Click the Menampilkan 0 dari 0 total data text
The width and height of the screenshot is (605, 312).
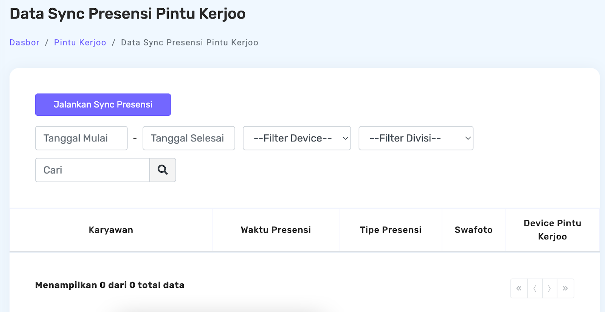(x=110, y=285)
